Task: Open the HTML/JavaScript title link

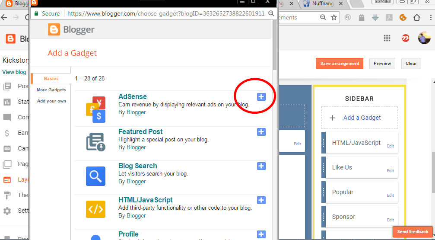Action: pyautogui.click(x=146, y=200)
